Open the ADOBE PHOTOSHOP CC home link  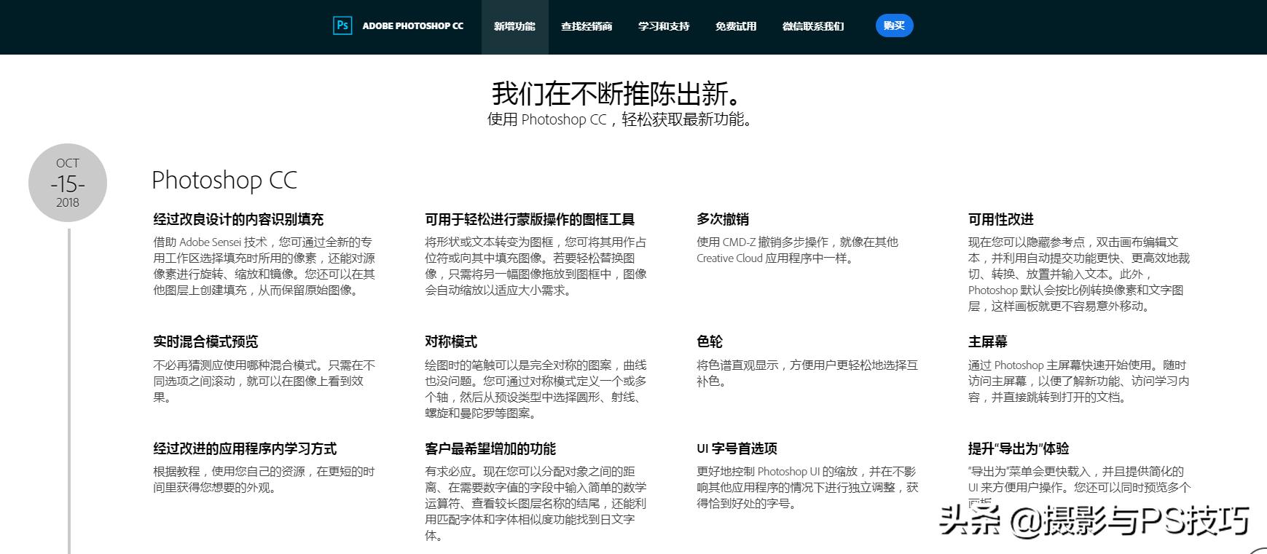413,26
